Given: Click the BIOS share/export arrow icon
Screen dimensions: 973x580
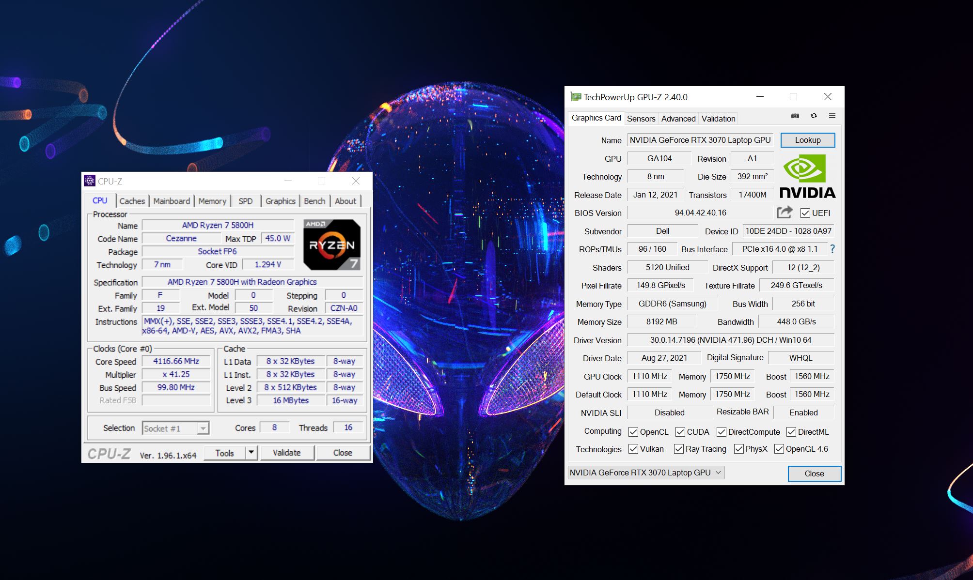Looking at the screenshot, I should [785, 213].
